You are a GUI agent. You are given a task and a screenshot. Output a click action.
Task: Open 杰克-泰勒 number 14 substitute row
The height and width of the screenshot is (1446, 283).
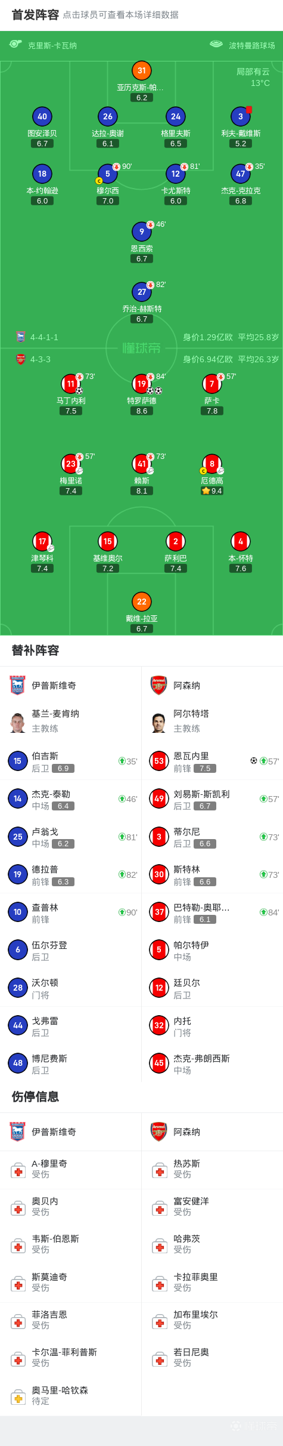[71, 799]
